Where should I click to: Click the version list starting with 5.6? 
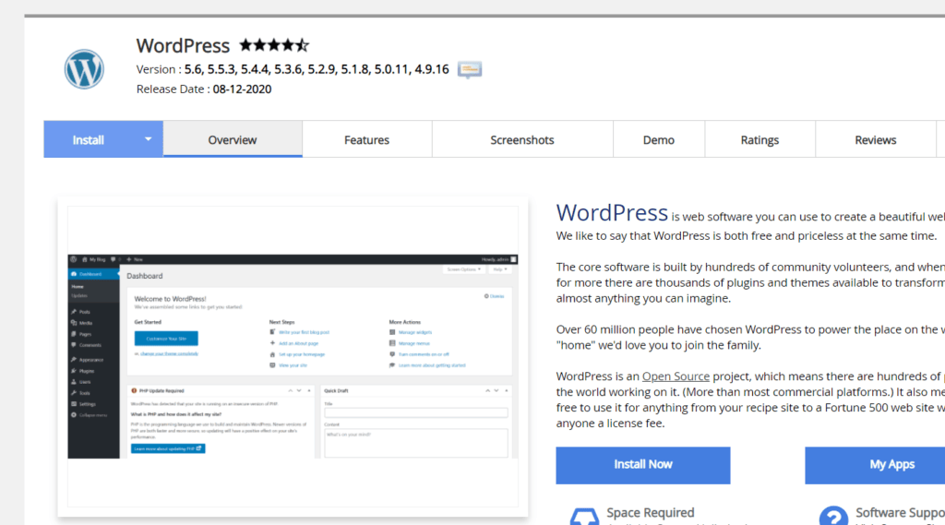pos(317,69)
